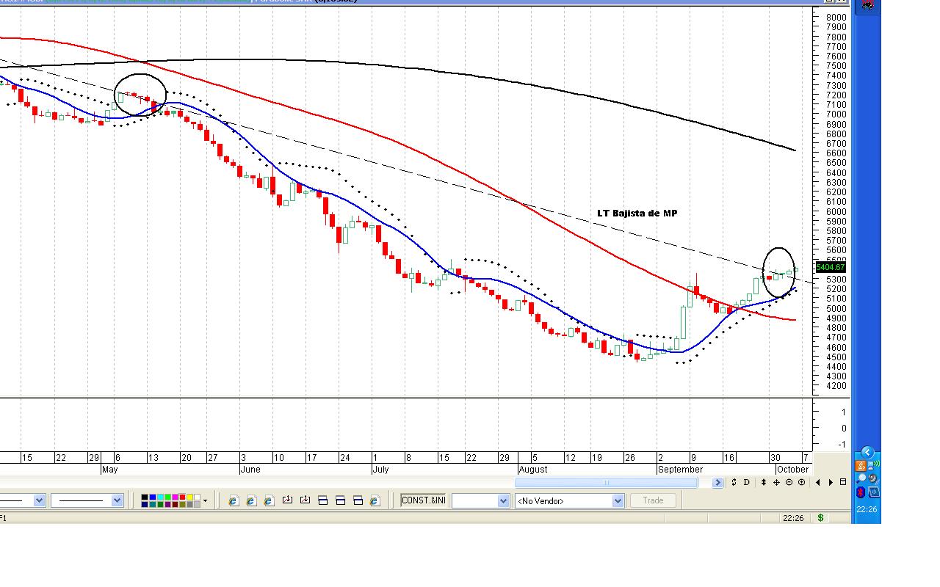Click the 4200 price axis value
This screenshot has height=587, width=940.
click(836, 386)
